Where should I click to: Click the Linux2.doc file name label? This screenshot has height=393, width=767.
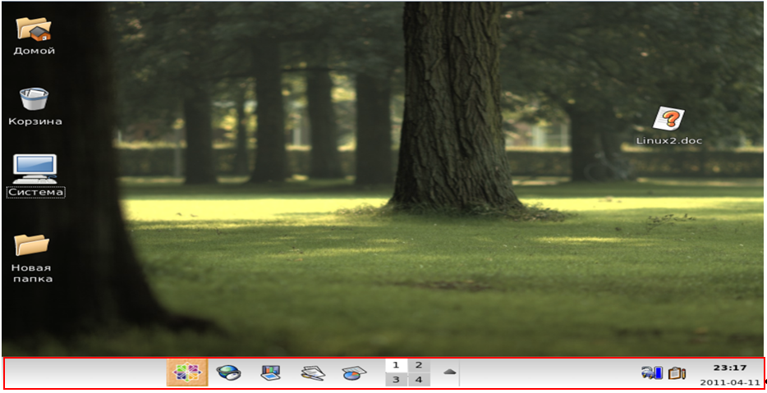coord(668,141)
